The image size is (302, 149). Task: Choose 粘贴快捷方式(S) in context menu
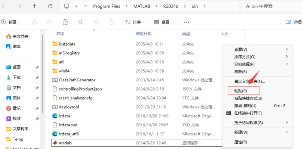click(257, 98)
